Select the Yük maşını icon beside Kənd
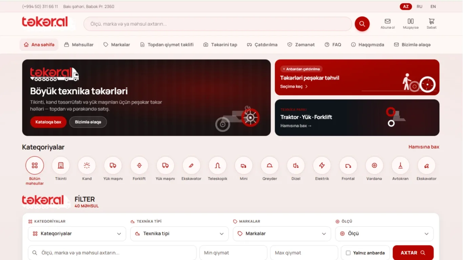463x260 pixels. 113,165
